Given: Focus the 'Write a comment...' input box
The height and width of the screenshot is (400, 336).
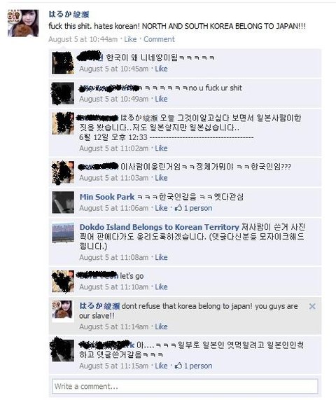Looking at the screenshot, I should 185,386.
